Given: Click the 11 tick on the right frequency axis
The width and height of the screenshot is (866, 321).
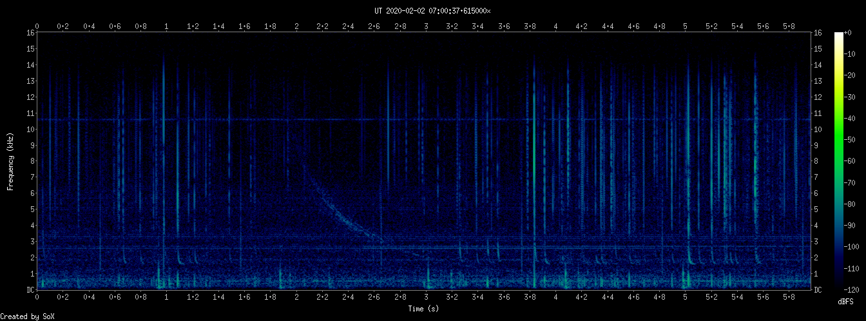Looking at the screenshot, I should tap(818, 113).
